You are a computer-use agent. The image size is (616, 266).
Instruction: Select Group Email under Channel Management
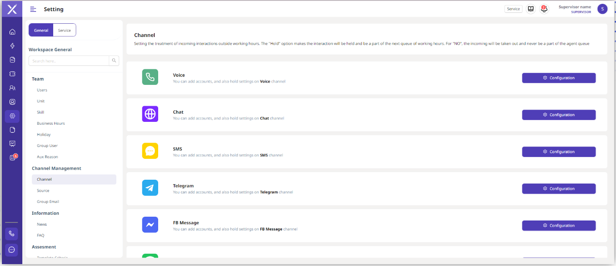click(48, 202)
